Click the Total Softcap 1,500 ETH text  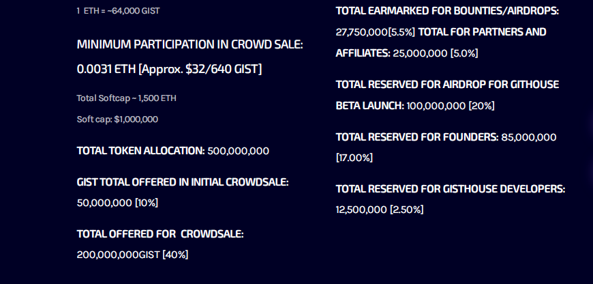126,98
